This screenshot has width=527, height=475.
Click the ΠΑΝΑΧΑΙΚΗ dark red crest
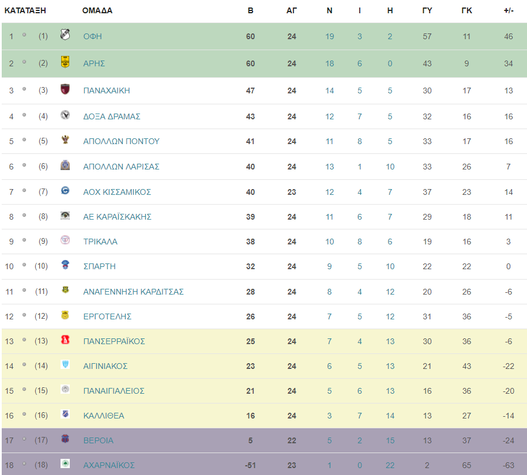click(65, 89)
